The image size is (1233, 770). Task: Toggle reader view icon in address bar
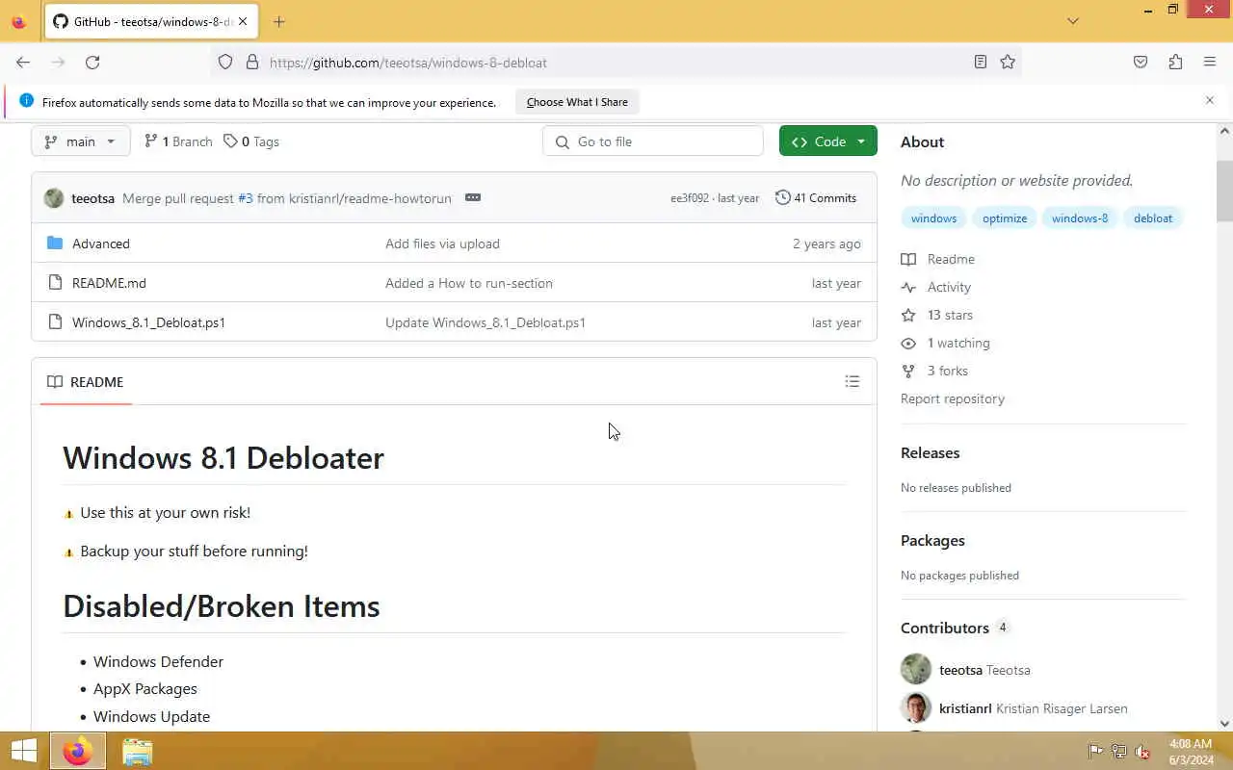tap(980, 62)
